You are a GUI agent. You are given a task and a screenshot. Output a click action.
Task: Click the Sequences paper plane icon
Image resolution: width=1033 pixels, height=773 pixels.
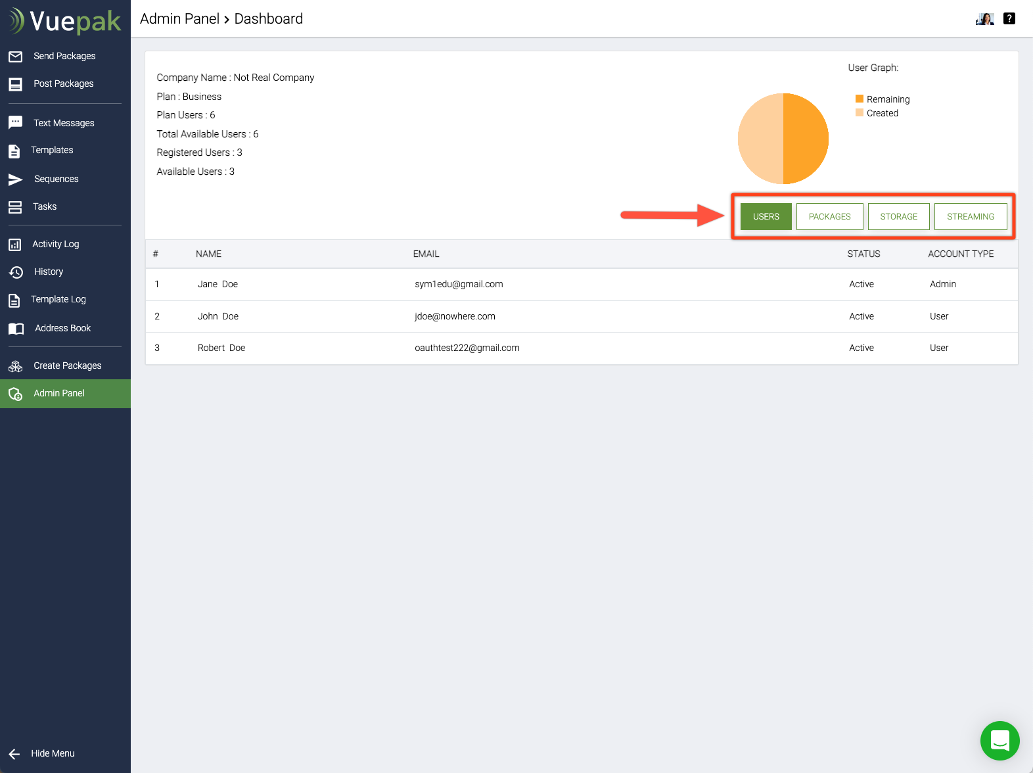point(16,179)
